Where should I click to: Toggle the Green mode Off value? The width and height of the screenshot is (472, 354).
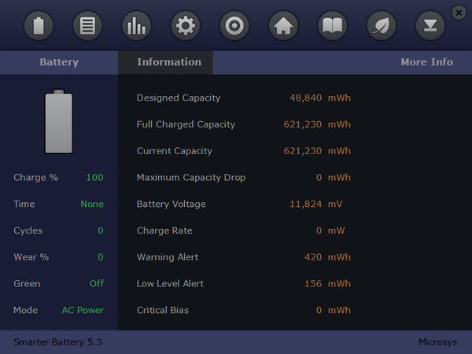tap(96, 283)
